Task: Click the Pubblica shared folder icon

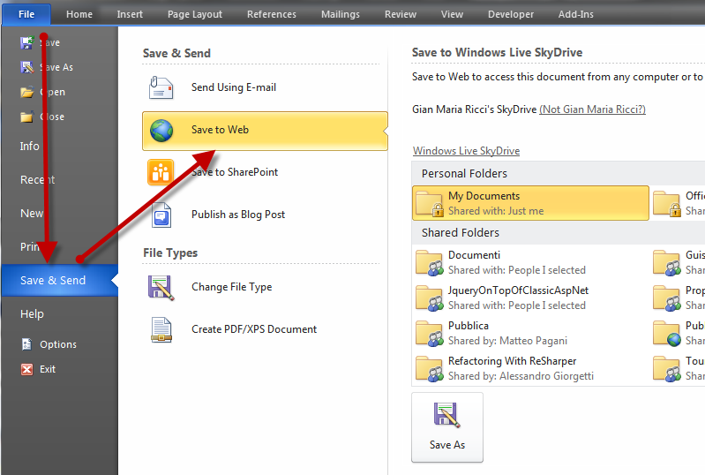Action: (430, 334)
